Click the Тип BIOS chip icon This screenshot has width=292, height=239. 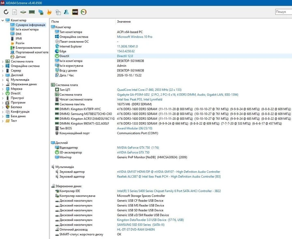pos(57,128)
